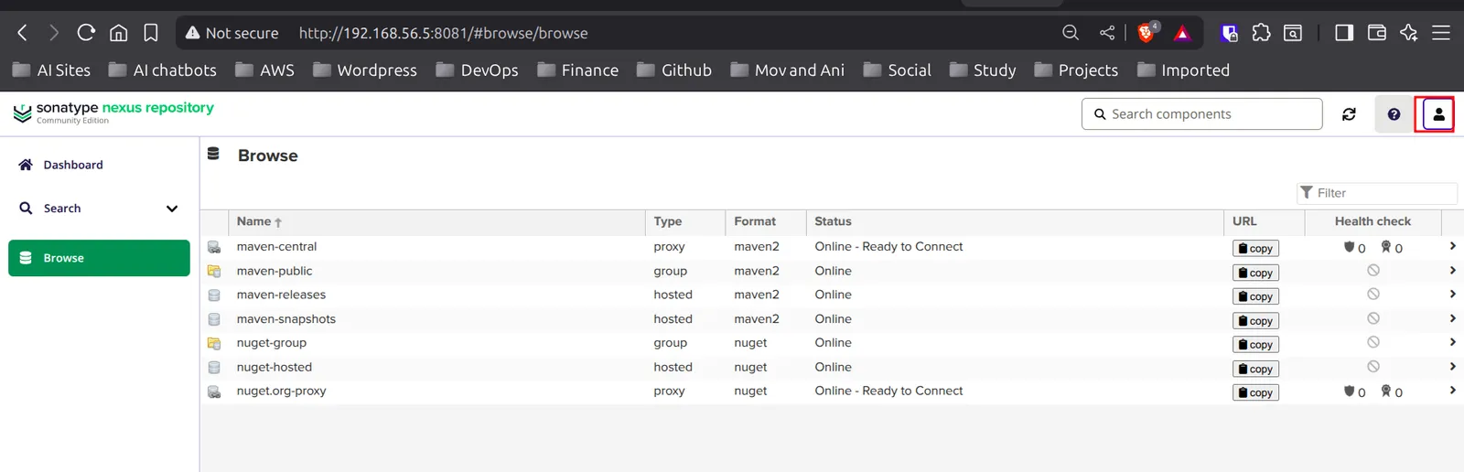The image size is (1464, 472).
Task: Click the nuget.org-proxy repository icon
Action: [x=214, y=392]
